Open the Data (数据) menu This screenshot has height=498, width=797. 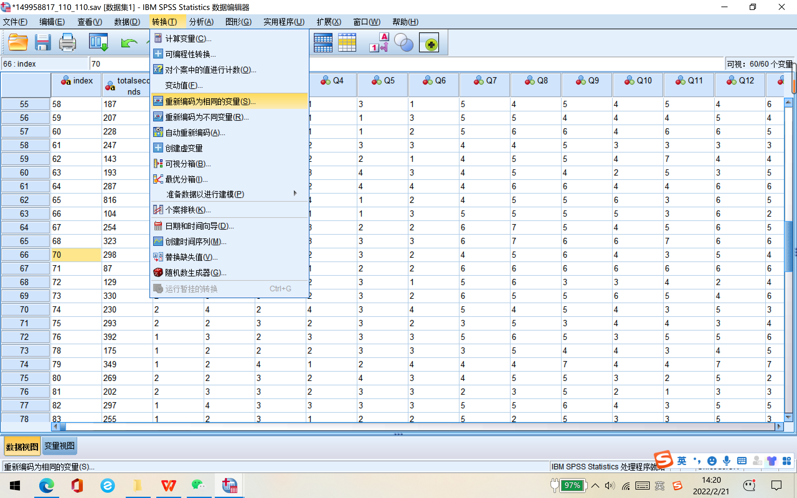click(x=127, y=22)
